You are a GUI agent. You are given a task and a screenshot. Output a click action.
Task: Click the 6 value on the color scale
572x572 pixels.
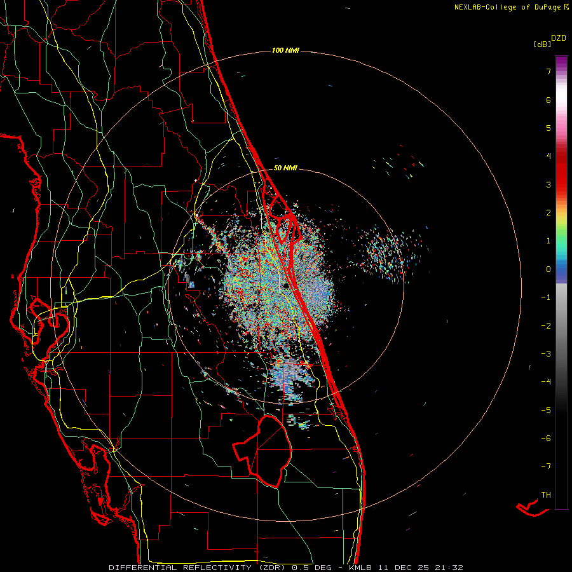coord(548,100)
